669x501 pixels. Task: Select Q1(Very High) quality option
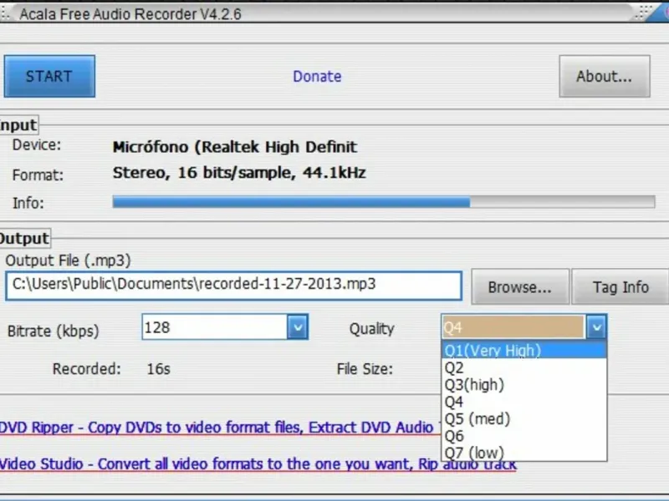pos(524,350)
